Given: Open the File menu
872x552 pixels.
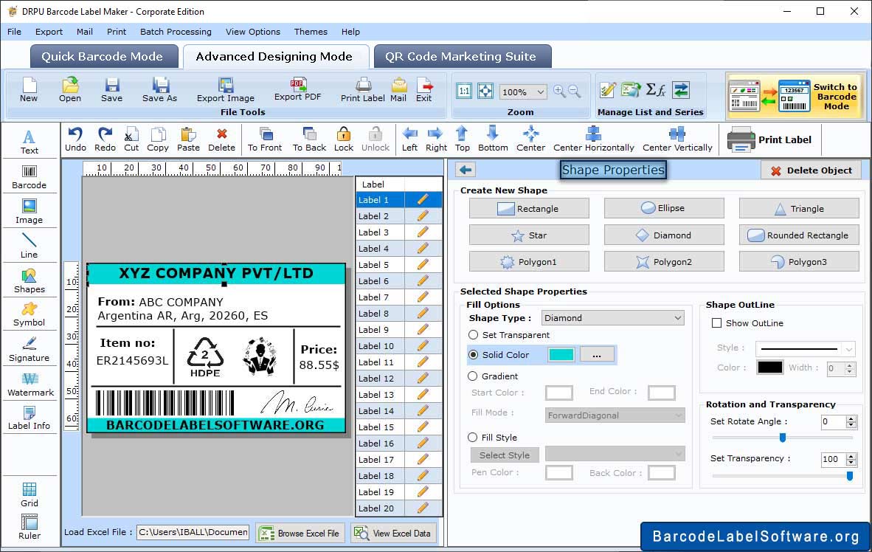Looking at the screenshot, I should coord(15,32).
